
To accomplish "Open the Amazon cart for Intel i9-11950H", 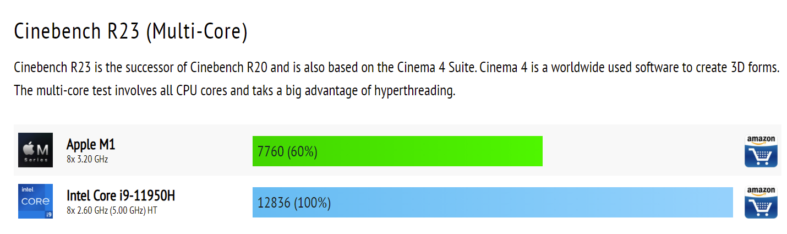I will tap(761, 202).
